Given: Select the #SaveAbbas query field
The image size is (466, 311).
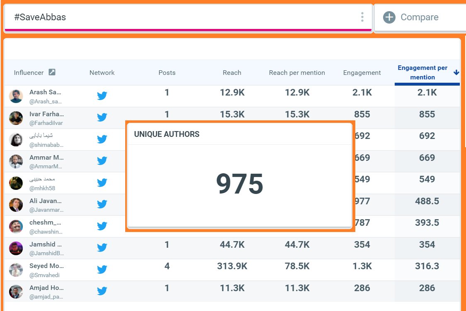Looking at the screenshot, I should (188, 17).
